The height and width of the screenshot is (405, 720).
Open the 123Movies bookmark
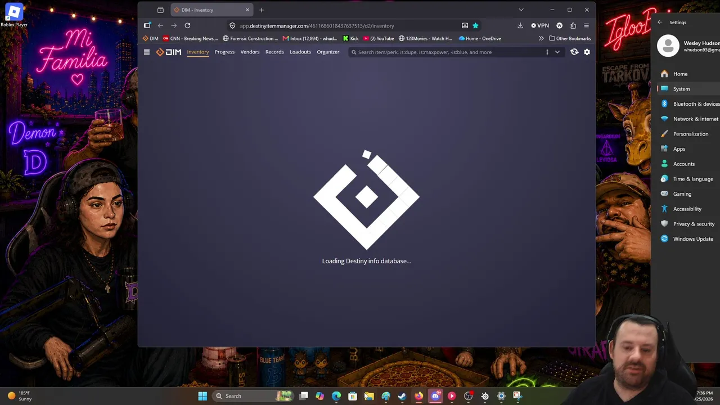(x=425, y=38)
